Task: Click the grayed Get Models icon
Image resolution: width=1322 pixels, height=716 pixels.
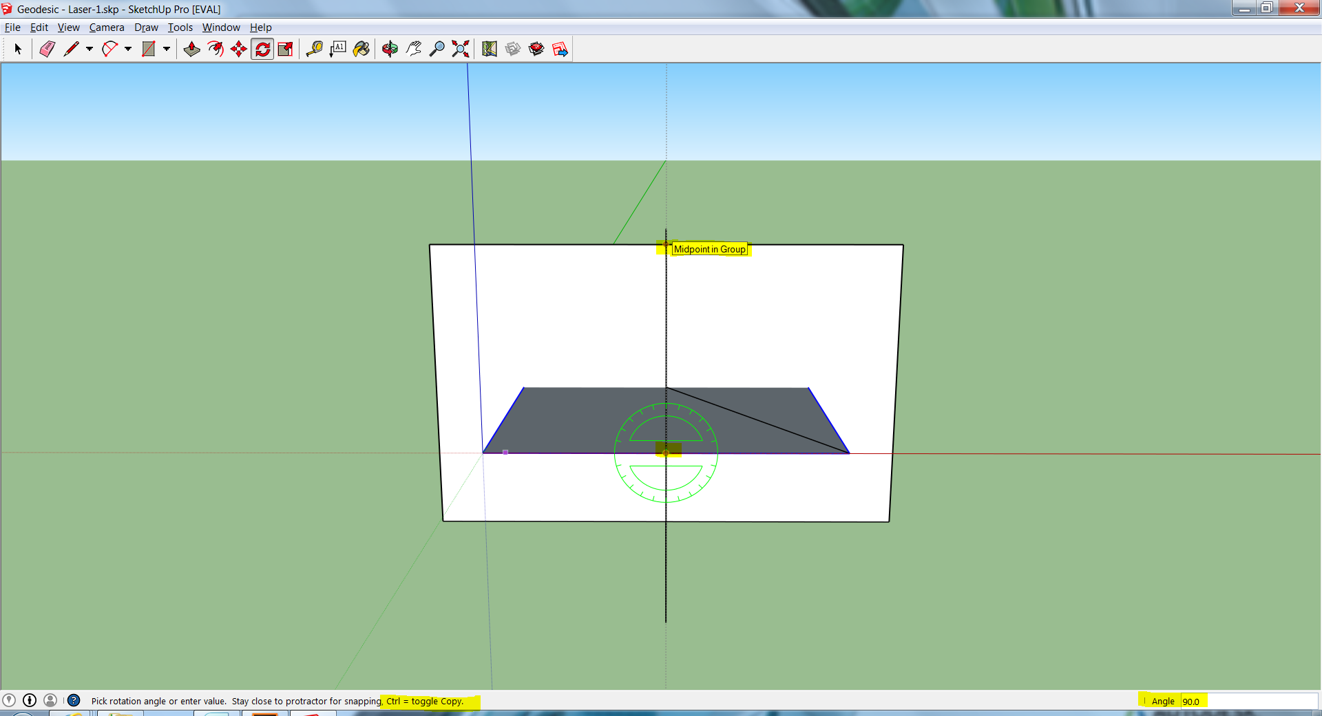Action: (513, 49)
